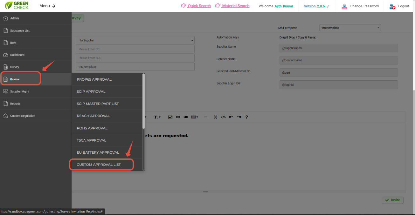Click the Substance List document icon

pyautogui.click(x=5, y=30)
